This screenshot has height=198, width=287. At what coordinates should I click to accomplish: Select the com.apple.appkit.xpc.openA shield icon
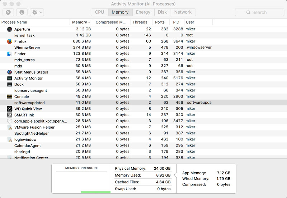coord(10,121)
